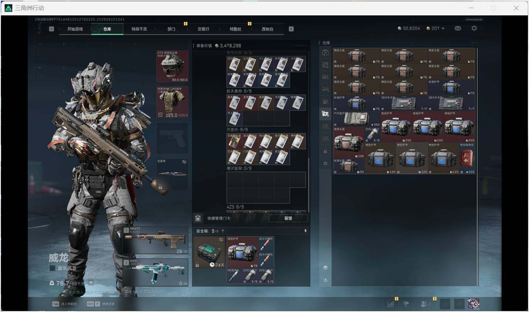Open the 部门 tab
Image resolution: width=529 pixels, height=312 pixels.
point(171,29)
